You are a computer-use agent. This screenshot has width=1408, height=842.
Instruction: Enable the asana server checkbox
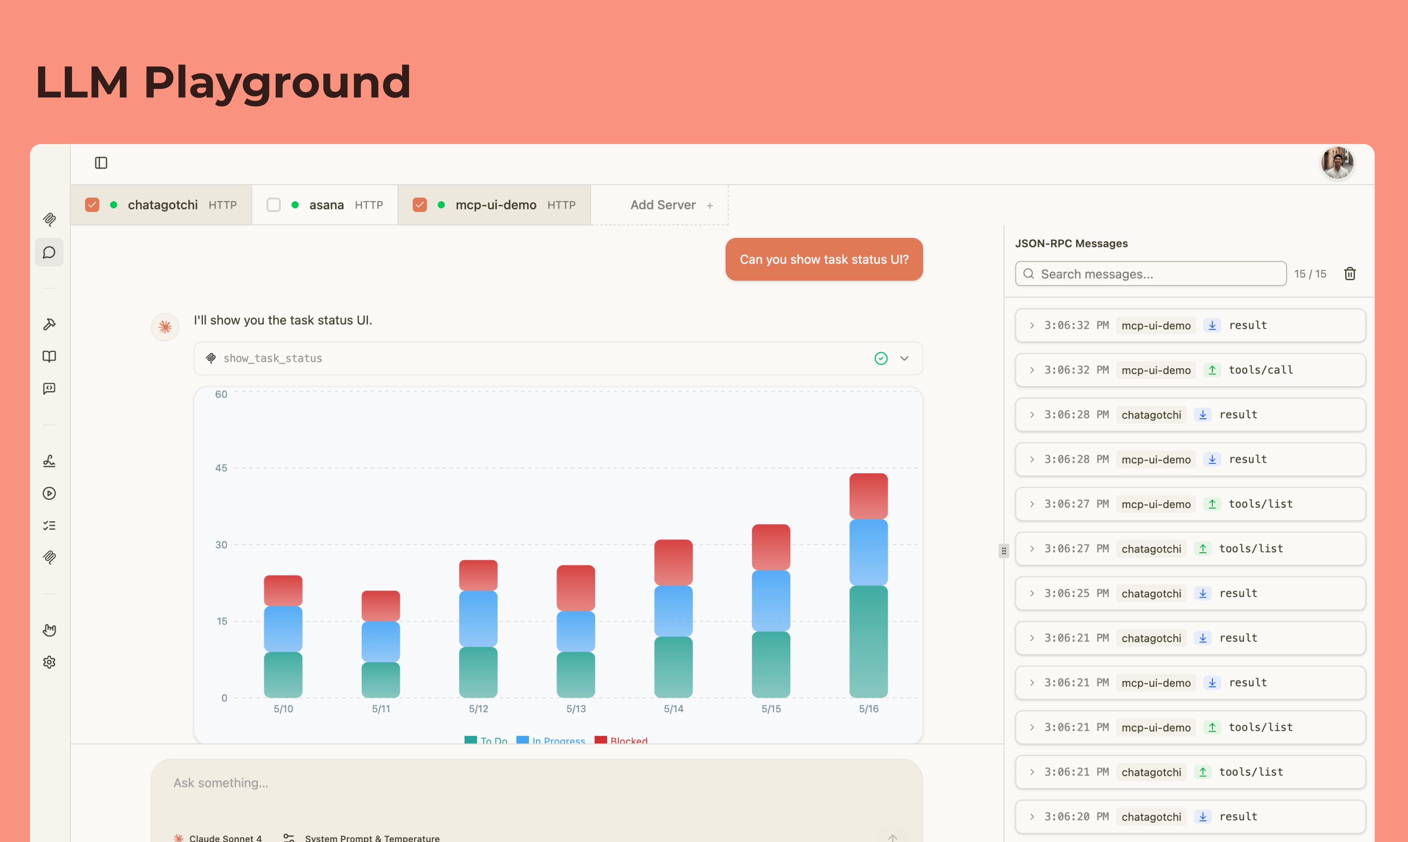273,205
